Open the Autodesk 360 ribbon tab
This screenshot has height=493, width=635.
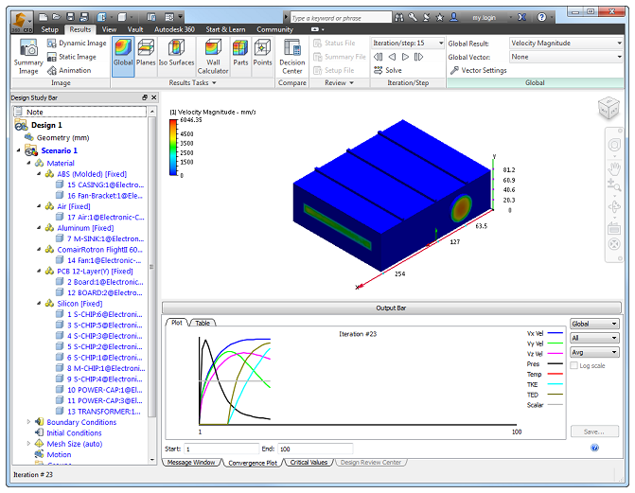pos(174,29)
